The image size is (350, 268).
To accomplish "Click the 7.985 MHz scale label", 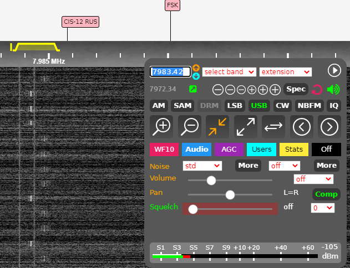I will [x=49, y=61].
